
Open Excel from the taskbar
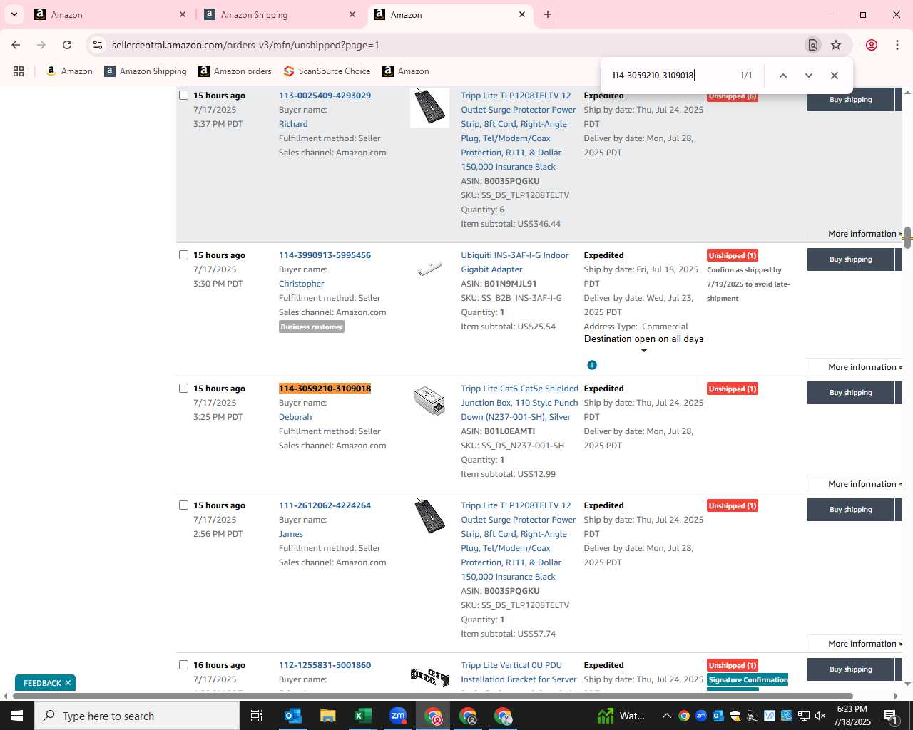[x=362, y=716]
